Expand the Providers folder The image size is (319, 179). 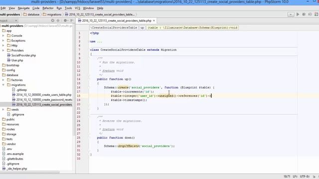coord(3,50)
